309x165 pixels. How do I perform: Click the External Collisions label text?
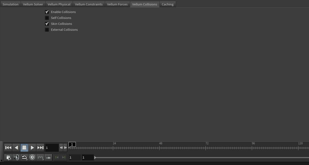pyautogui.click(x=64, y=30)
